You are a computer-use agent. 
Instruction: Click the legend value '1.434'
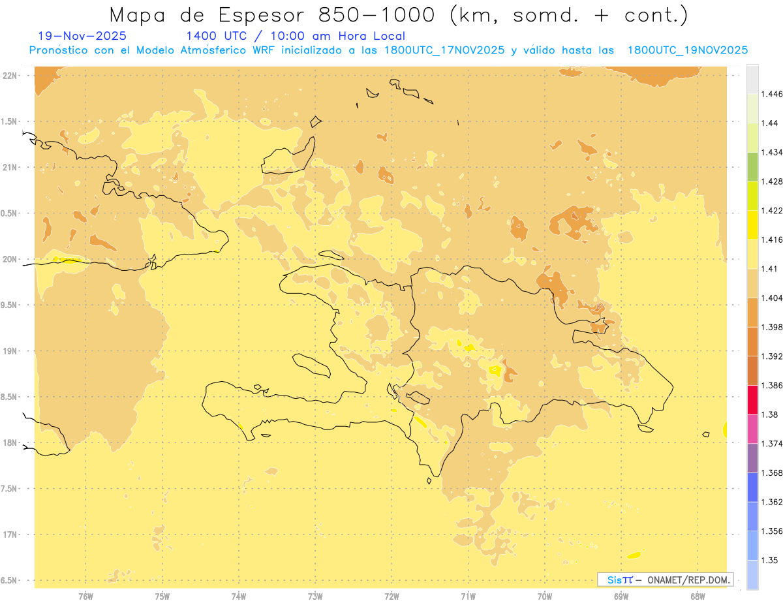tap(772, 152)
